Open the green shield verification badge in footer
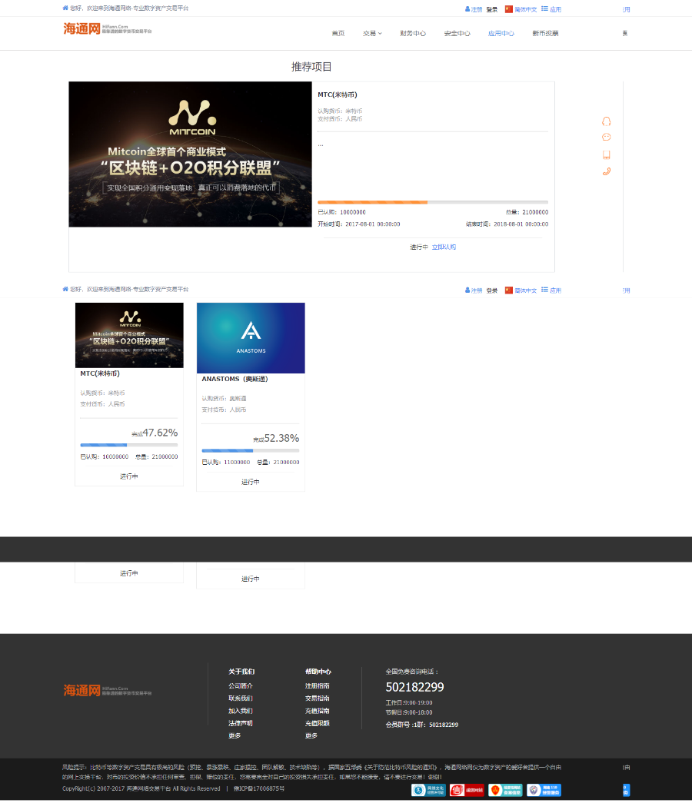The width and height of the screenshot is (692, 803). coord(505,790)
